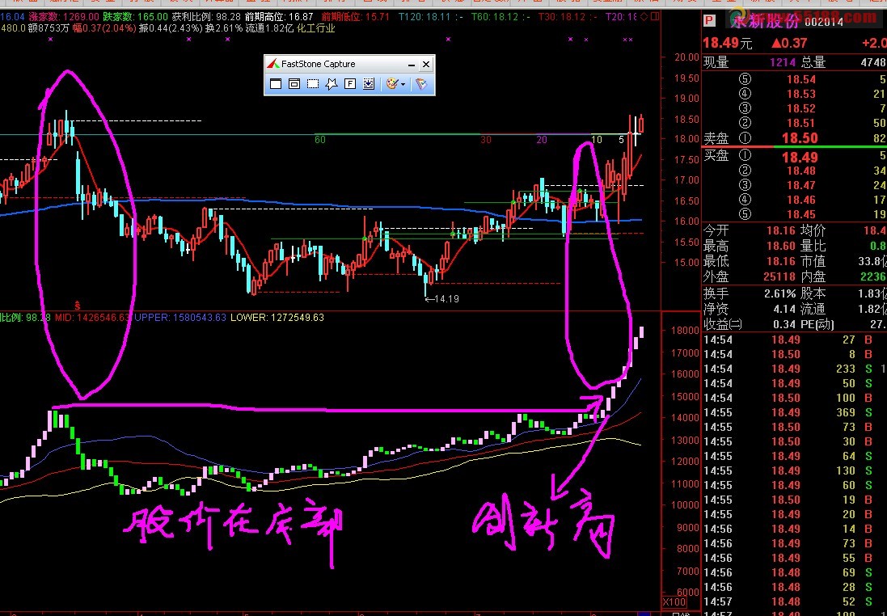Click the MID 1426546.63 sub-chart value
The height and width of the screenshot is (616, 887).
[93, 318]
